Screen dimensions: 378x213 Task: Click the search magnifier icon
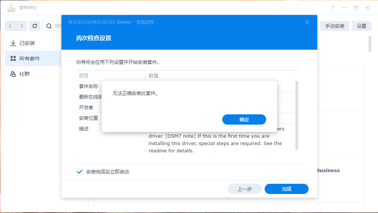tap(49, 26)
